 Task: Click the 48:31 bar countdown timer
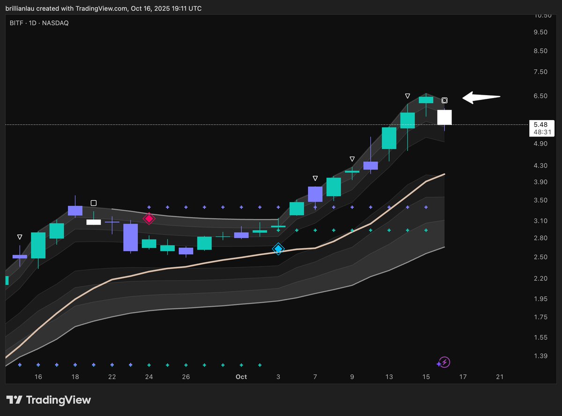(541, 132)
